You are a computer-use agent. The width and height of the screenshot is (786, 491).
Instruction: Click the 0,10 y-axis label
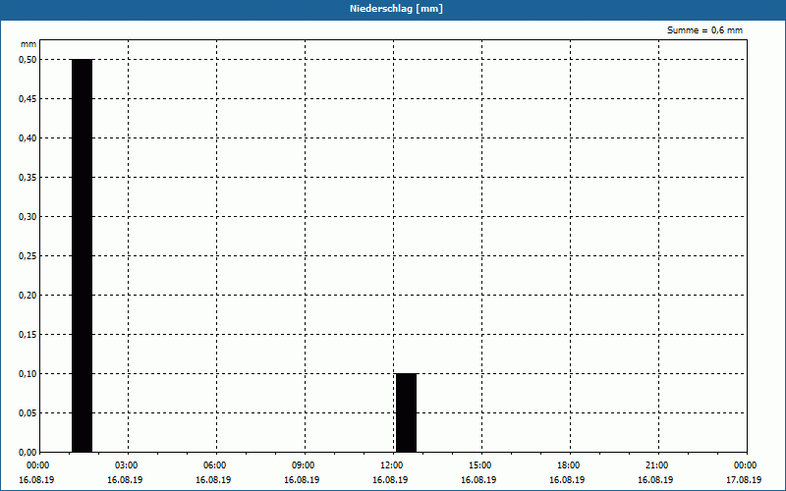pyautogui.click(x=28, y=374)
